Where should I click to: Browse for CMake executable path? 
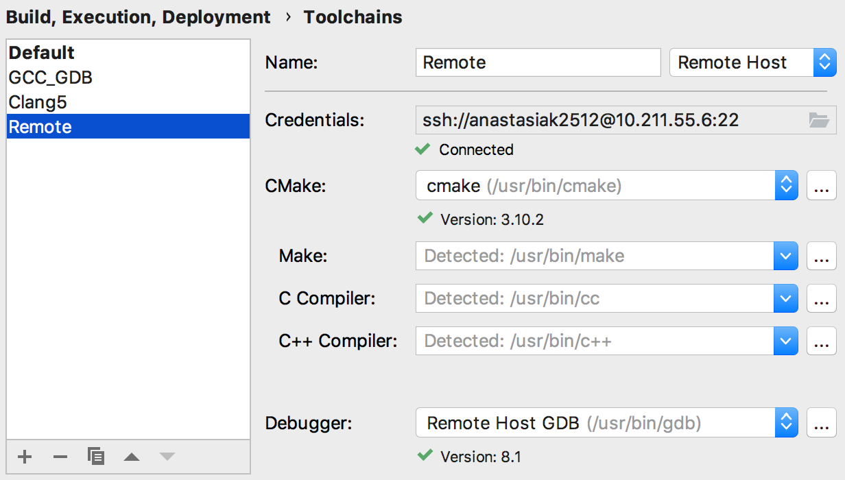pyautogui.click(x=821, y=186)
